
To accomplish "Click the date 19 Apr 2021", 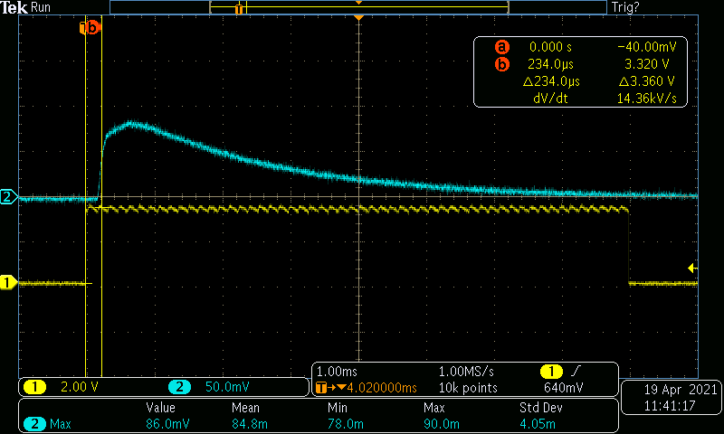I will point(681,390).
